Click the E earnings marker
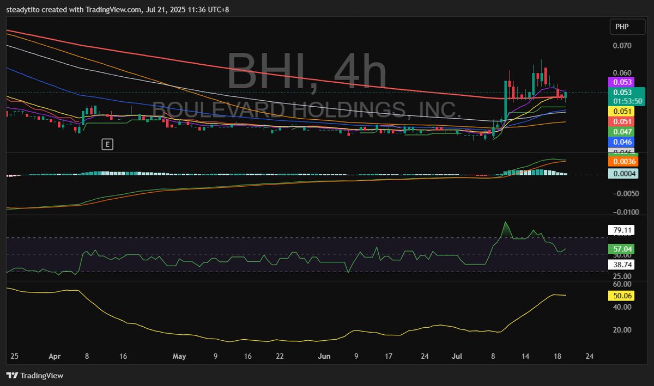 (x=108, y=144)
